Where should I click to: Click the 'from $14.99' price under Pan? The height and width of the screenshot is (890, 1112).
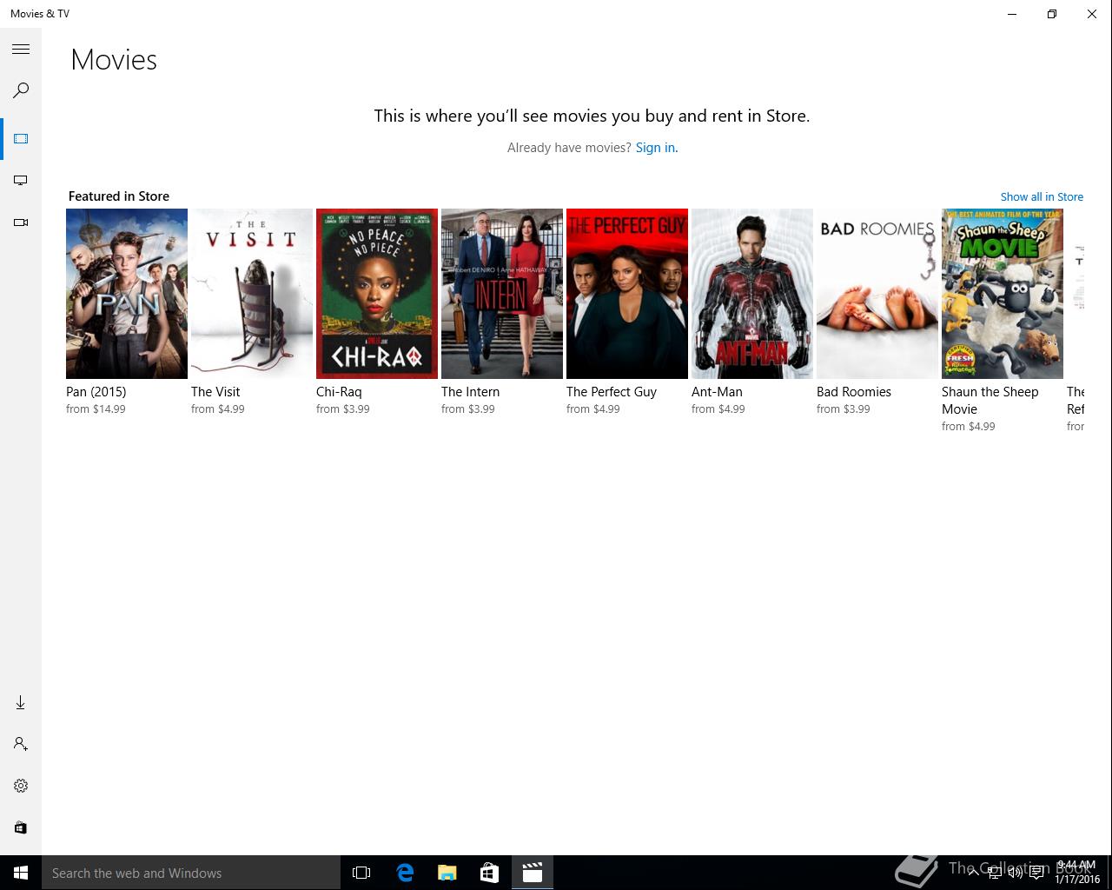point(96,409)
